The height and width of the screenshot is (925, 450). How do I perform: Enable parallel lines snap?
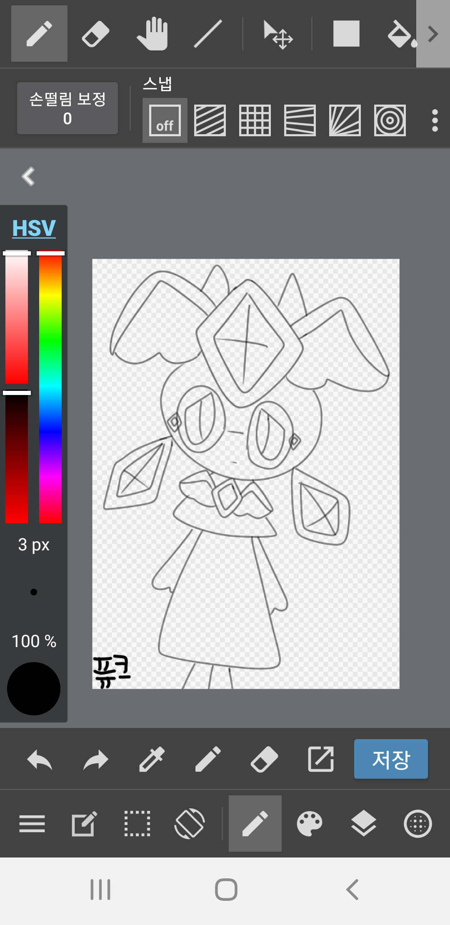tap(210, 121)
